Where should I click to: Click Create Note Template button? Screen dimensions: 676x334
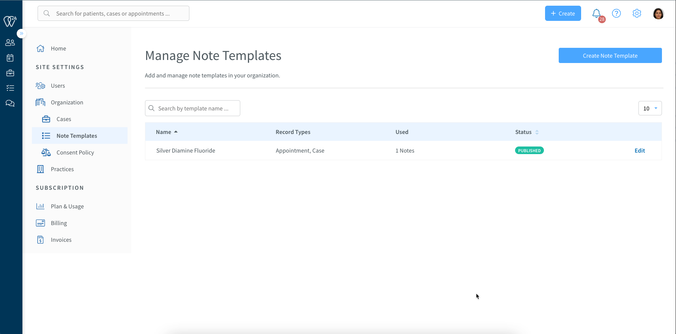(x=610, y=55)
